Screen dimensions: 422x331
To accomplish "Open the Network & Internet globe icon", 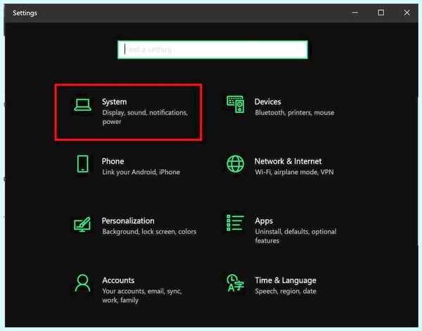I will click(x=236, y=163).
